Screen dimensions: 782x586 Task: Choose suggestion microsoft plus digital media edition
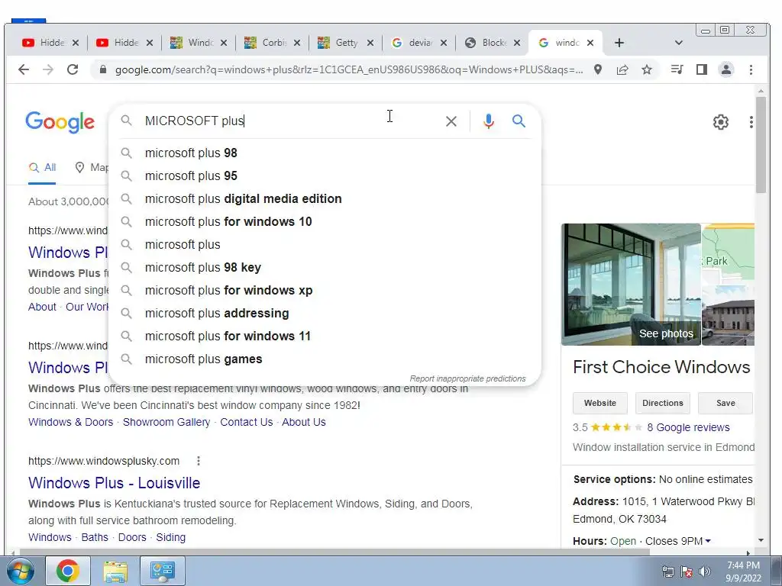pos(325,199)
